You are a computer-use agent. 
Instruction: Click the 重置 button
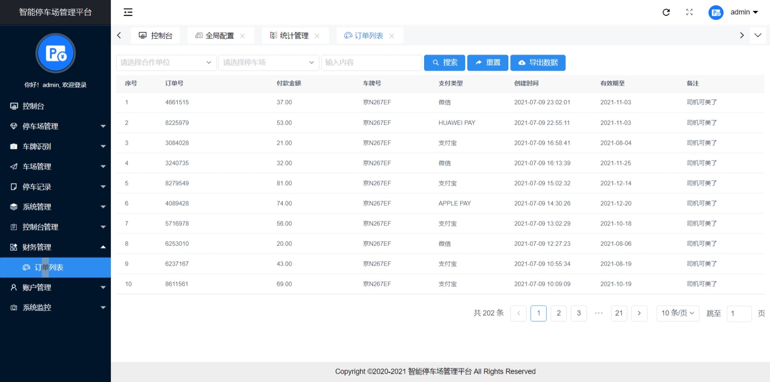point(488,62)
